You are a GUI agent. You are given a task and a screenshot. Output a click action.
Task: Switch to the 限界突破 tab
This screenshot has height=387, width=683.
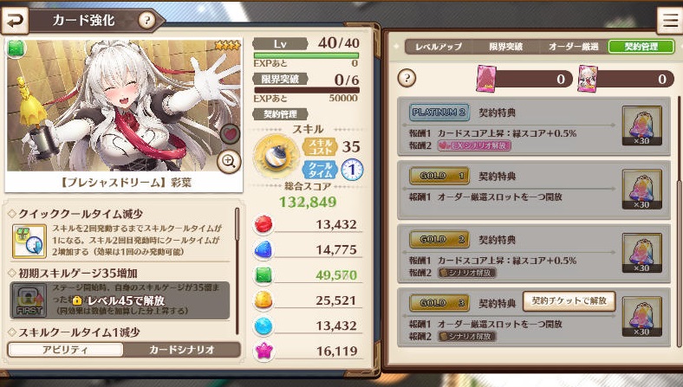[505, 47]
